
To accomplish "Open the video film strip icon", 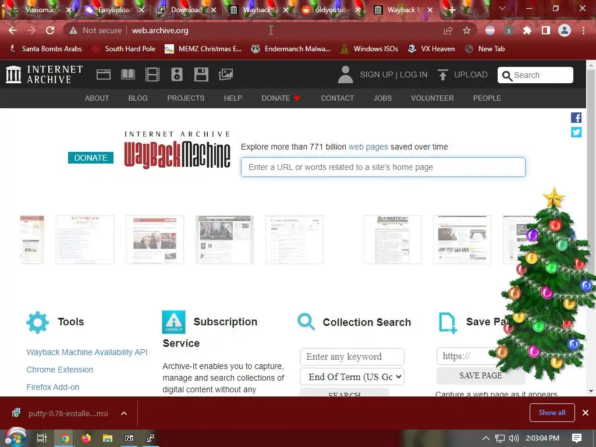I will pyautogui.click(x=152, y=74).
